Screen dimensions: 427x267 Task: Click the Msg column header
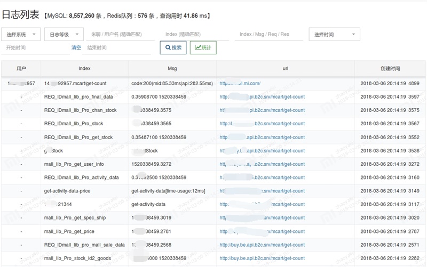172,69
